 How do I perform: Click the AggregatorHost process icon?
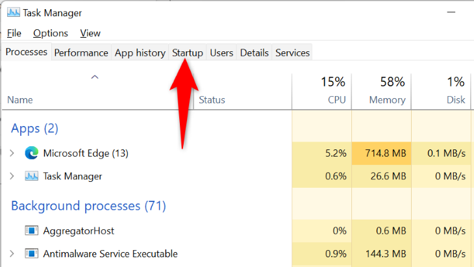click(31, 231)
